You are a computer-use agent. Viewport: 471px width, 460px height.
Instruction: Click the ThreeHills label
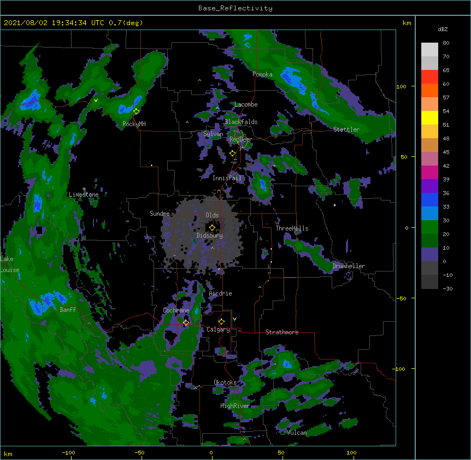[292, 228]
